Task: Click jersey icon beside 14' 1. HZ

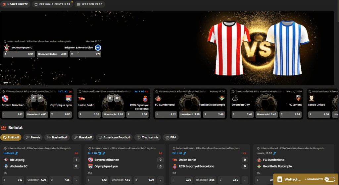Action: tap(100, 153)
